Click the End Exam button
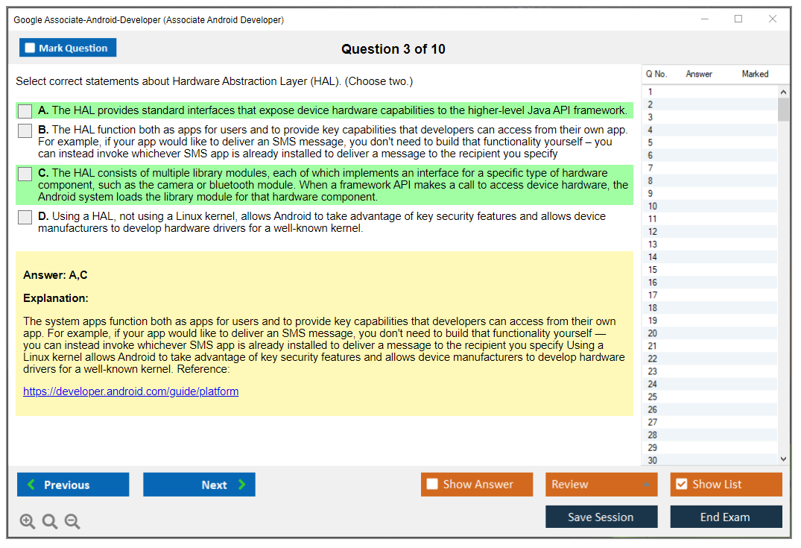Screen dimensions: 801x548 (x=726, y=517)
